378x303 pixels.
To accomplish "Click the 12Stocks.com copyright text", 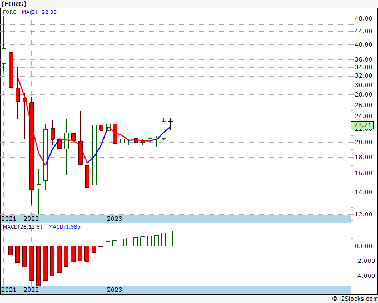I will click(355, 299).
